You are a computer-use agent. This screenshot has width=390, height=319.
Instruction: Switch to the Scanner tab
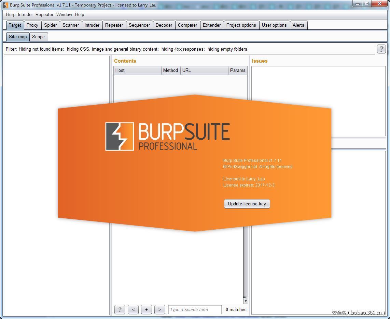tap(71, 25)
